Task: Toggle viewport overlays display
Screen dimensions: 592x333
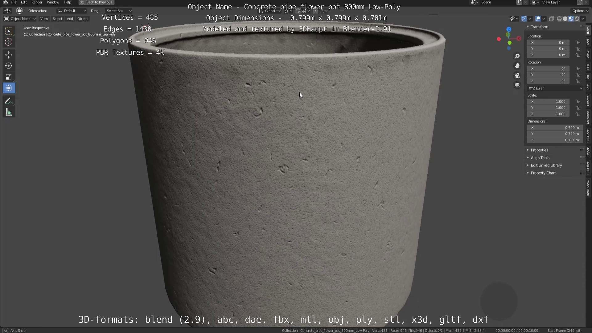Action: (538, 19)
